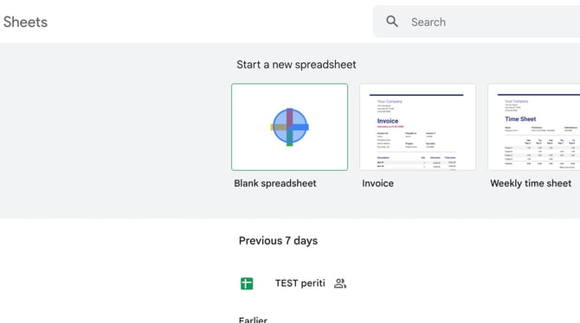Click the Weekly time sheet label
The width and height of the screenshot is (580, 323).
tap(531, 183)
